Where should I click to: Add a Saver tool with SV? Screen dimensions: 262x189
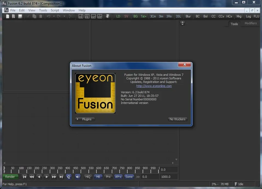pos(126,16)
